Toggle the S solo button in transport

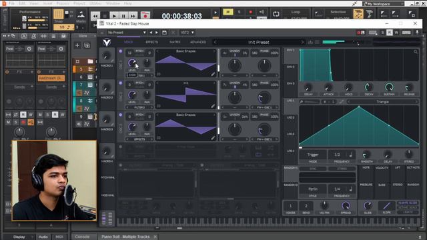click(239, 12)
